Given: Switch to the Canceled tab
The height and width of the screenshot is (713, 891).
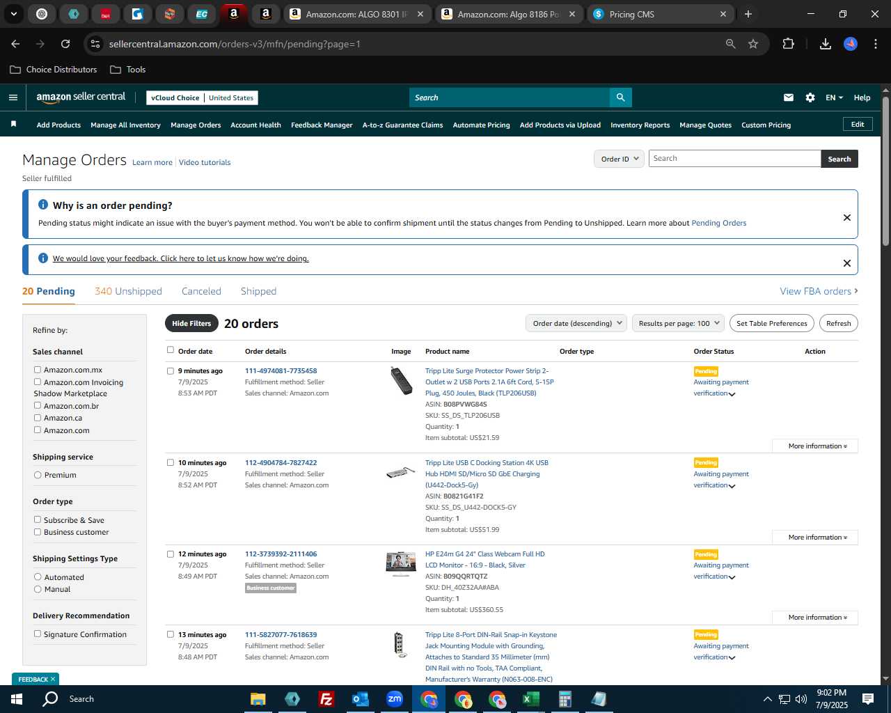Looking at the screenshot, I should [x=201, y=291].
